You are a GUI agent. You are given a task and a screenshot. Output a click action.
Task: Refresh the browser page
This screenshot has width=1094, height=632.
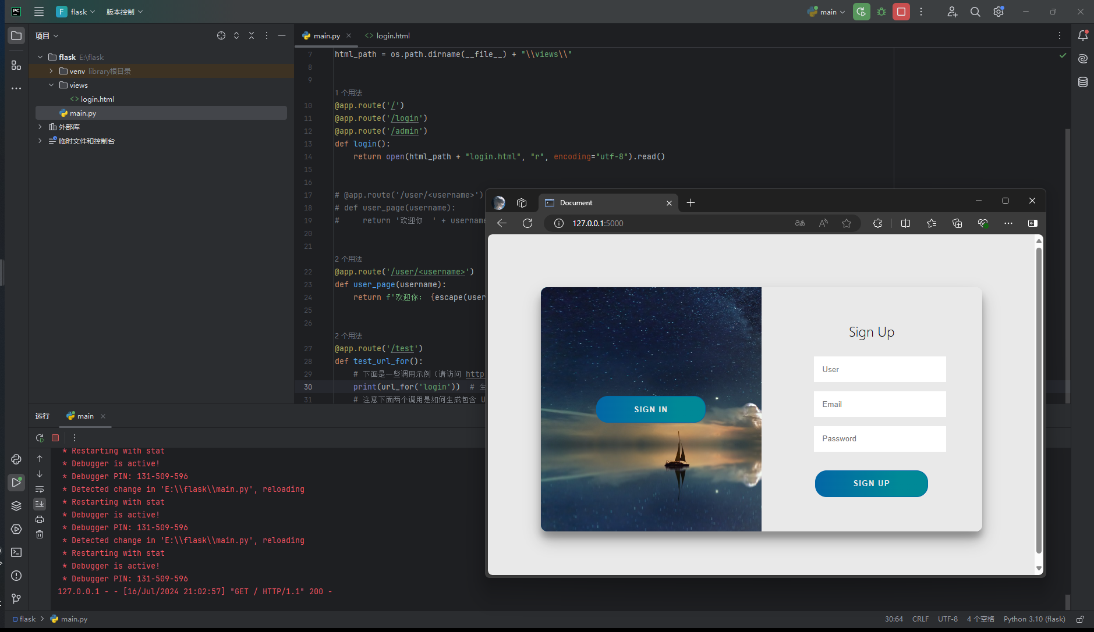(x=527, y=223)
